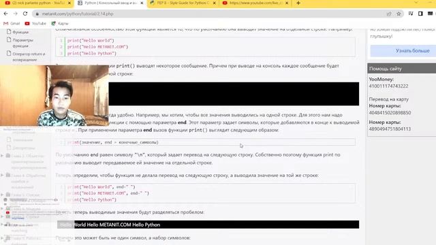Close the youtube.com live tab
The image size is (436, 245).
pyautogui.click(x=287, y=3)
